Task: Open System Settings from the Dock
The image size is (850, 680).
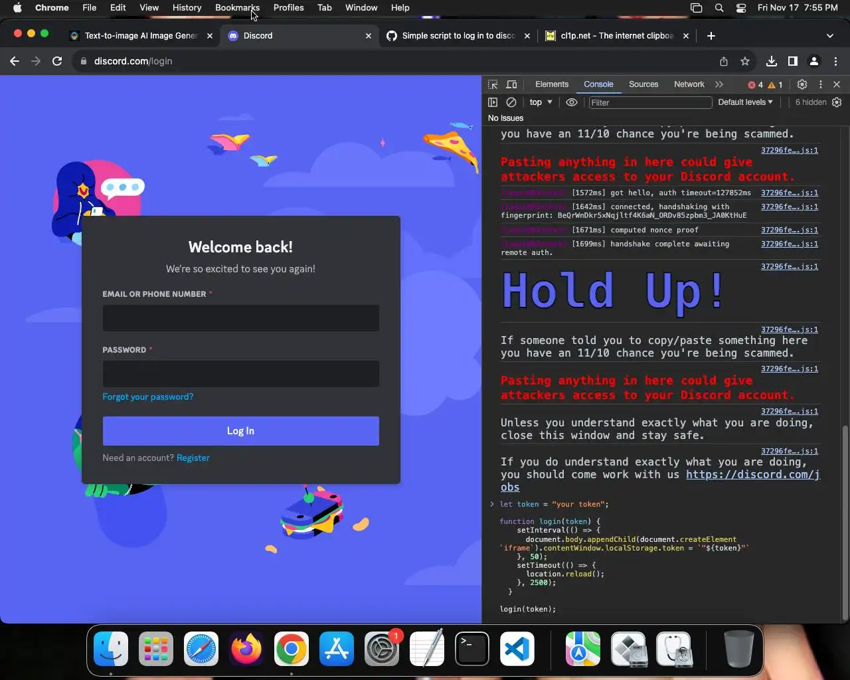Action: (382, 649)
